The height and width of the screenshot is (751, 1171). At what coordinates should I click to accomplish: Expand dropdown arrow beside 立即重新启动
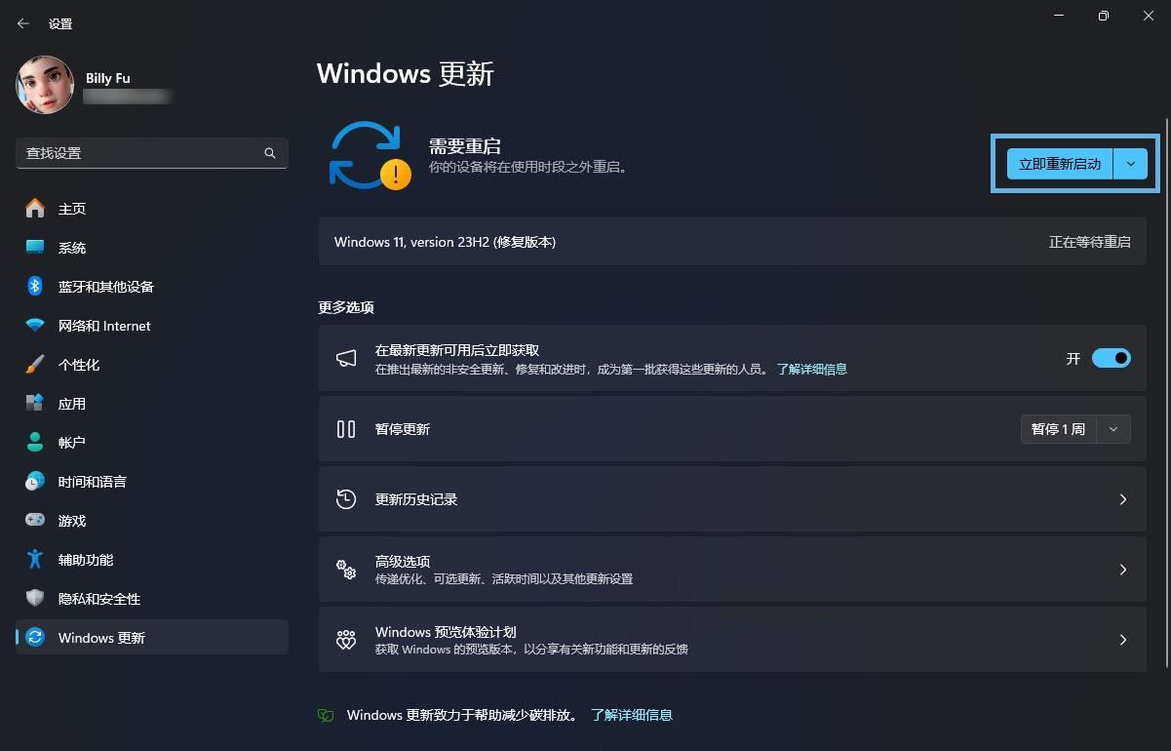click(x=1130, y=164)
